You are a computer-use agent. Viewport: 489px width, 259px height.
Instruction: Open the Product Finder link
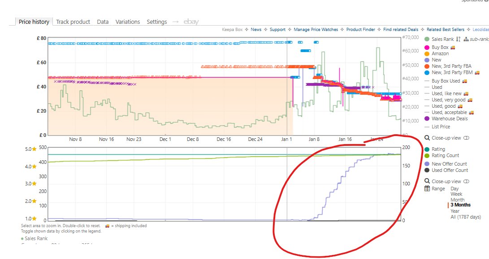pos(360,29)
